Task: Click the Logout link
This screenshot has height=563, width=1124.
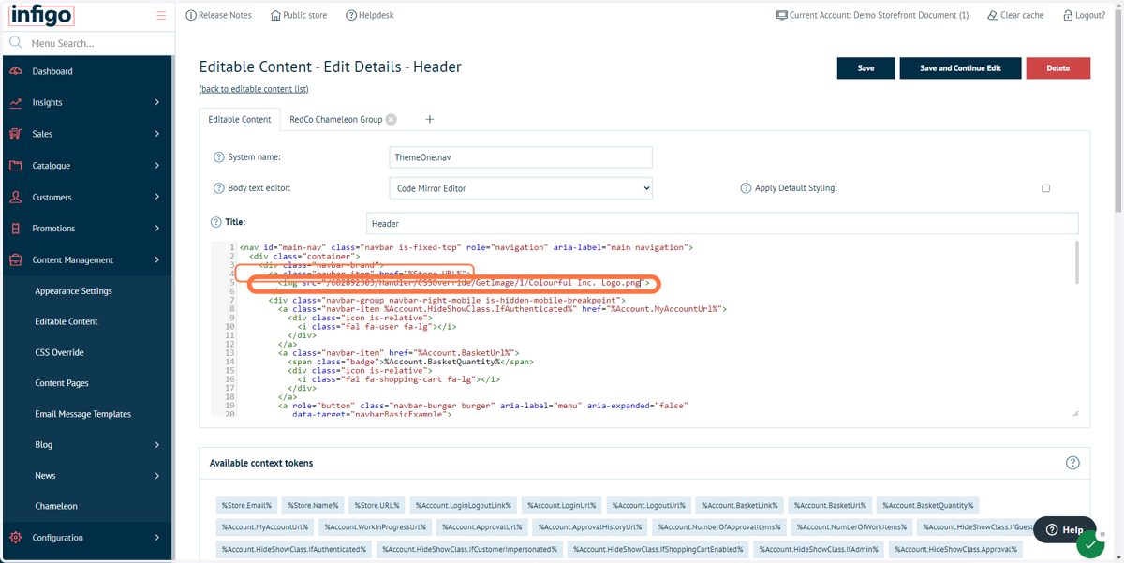Action: coord(1084,15)
